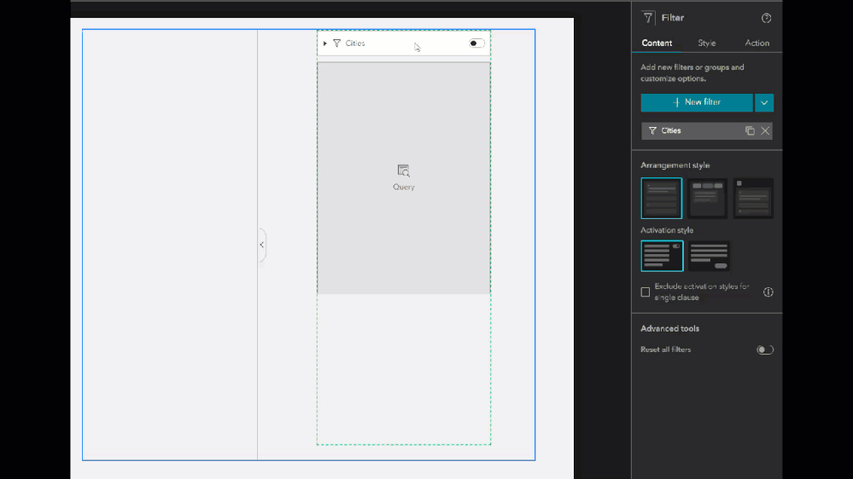Viewport: 853px width, 479px height.
Task: Click the New filter button
Action: 697,102
